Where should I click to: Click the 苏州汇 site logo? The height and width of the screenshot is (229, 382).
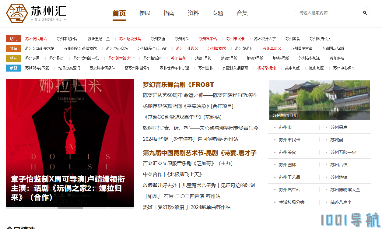[x=36, y=13]
